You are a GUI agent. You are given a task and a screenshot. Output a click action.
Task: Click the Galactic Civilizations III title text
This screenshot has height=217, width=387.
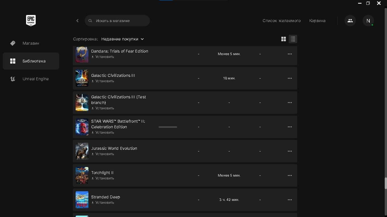pos(113,75)
